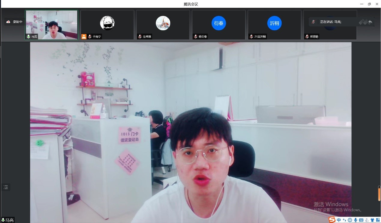Click the right arrow near 郑思畅's tile
The width and height of the screenshot is (381, 223).
370,22
